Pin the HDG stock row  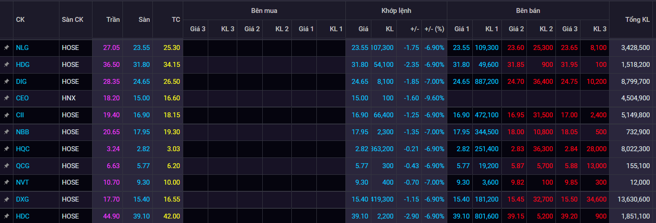pyautogui.click(x=6, y=65)
